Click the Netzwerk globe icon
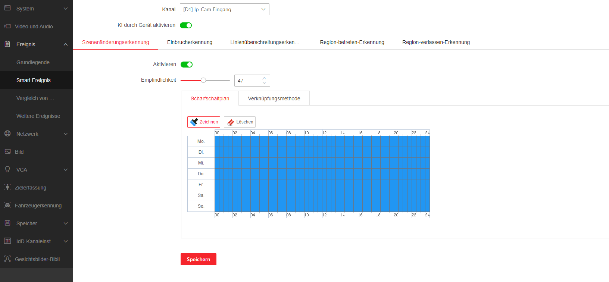Screen dimensions: 609x282 pyautogui.click(x=7, y=134)
